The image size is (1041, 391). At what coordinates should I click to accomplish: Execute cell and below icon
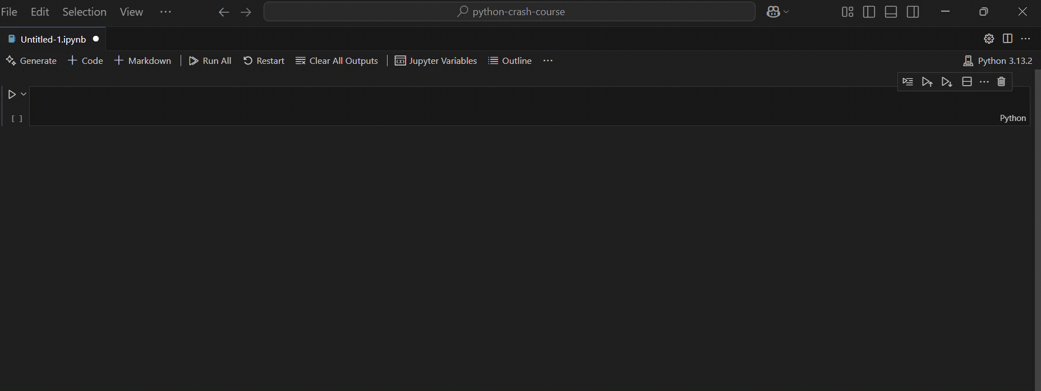coord(947,82)
